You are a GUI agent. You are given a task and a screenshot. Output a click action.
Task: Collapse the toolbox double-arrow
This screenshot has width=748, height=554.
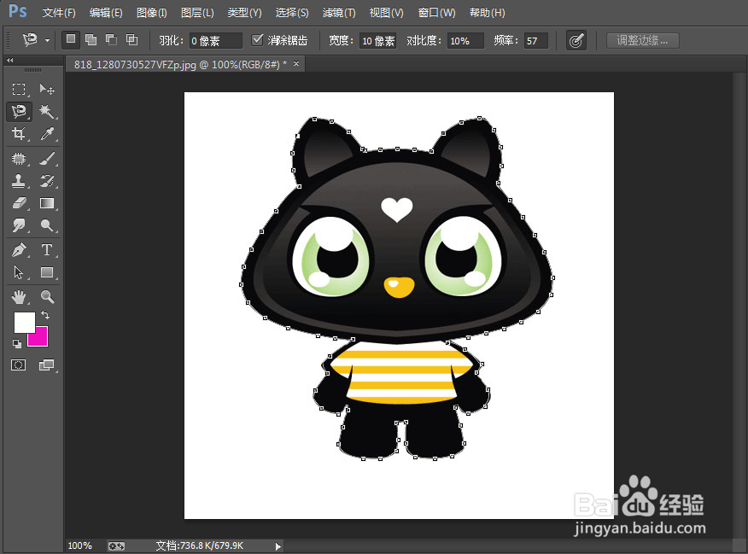coord(9,60)
